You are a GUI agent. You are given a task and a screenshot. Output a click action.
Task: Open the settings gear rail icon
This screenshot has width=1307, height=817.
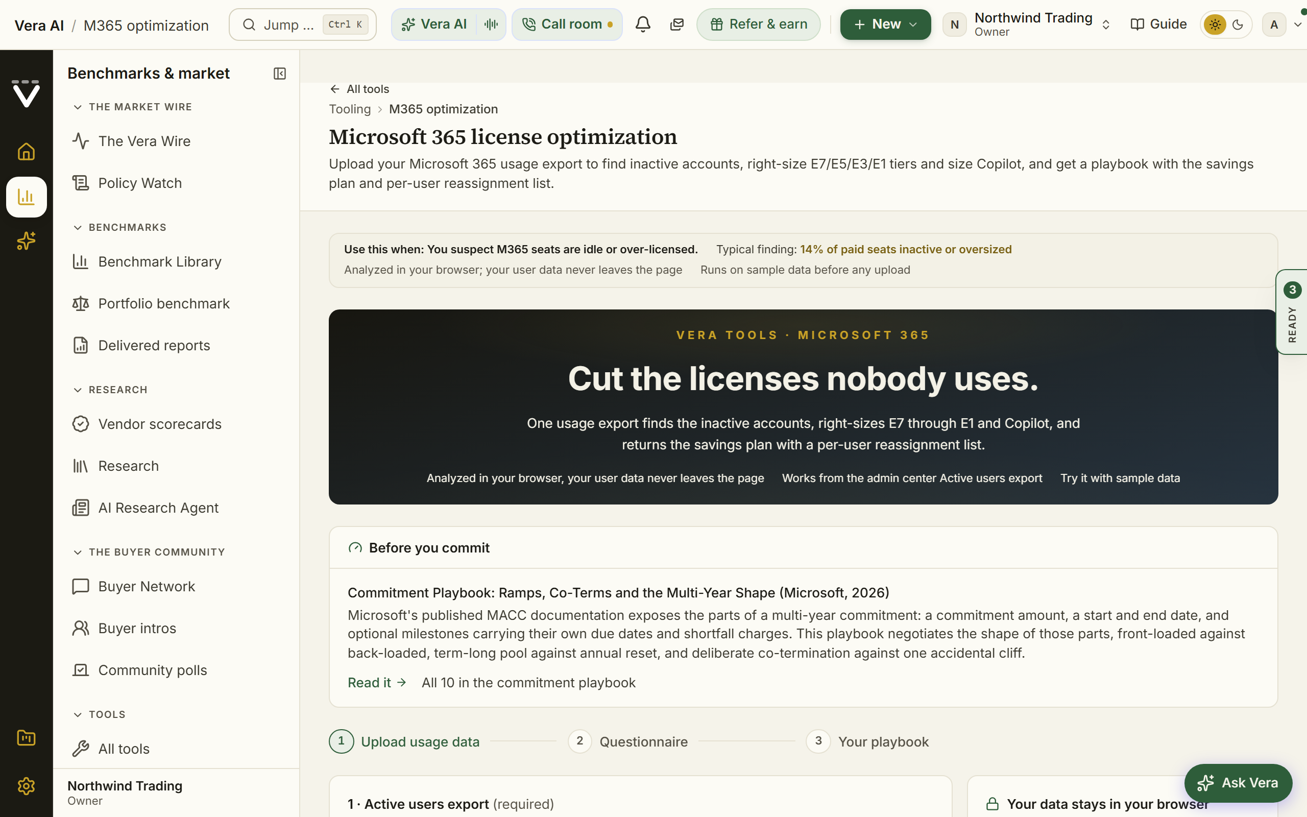click(x=26, y=786)
